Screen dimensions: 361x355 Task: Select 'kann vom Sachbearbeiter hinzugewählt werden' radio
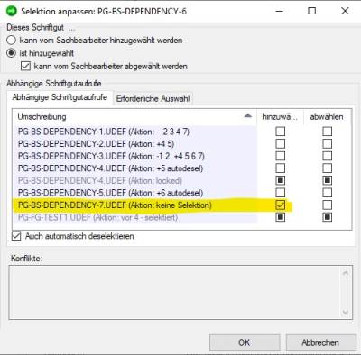tap(11, 40)
